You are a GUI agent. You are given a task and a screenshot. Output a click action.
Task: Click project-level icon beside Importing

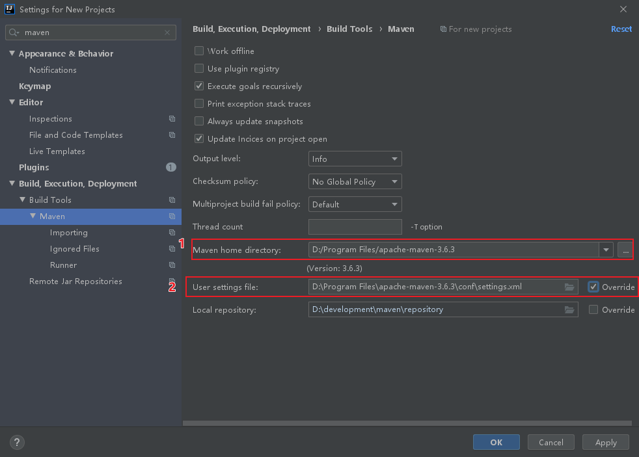172,232
